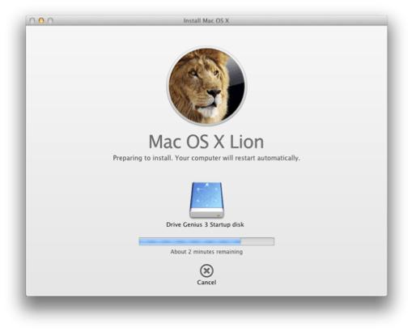Screen dimensions: 412x332
Task: Click the Cancel label under the X
Action: (206, 283)
